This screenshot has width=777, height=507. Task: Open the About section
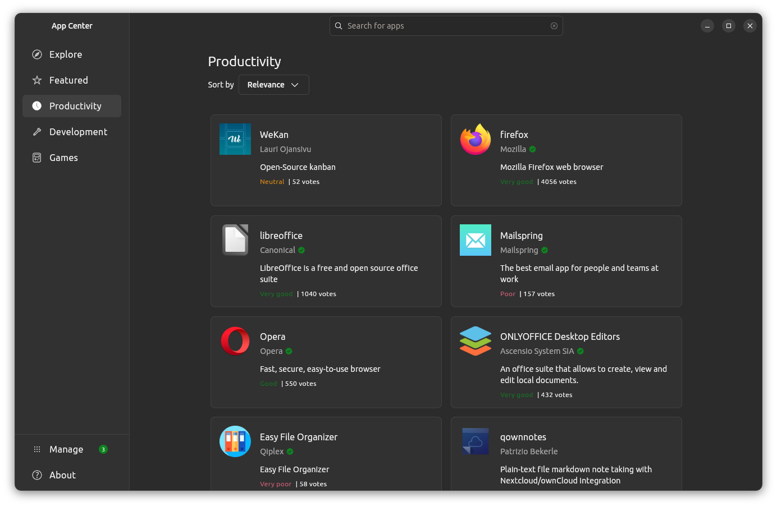[62, 474]
